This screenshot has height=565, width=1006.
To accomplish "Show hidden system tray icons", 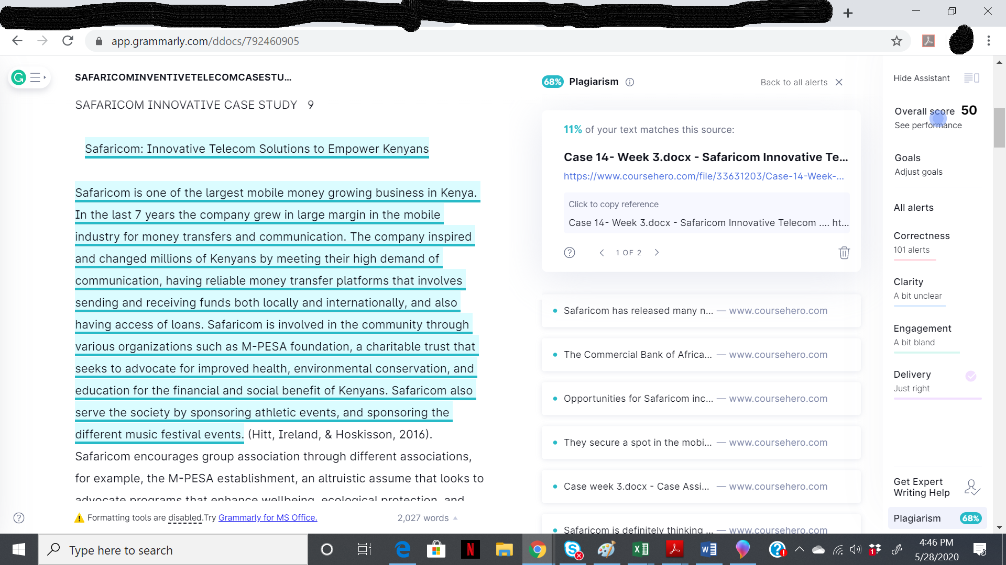I will click(x=799, y=549).
